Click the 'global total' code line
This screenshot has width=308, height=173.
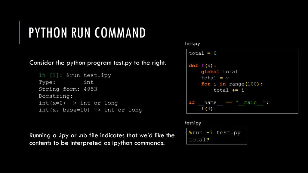[219, 71]
